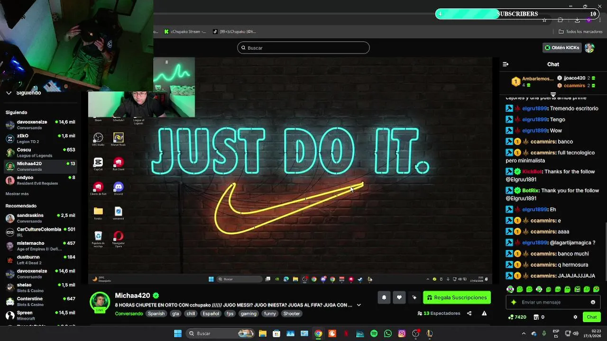The height and width of the screenshot is (341, 607).
Task: Open misternacho recommended channel
Action: 40,246
